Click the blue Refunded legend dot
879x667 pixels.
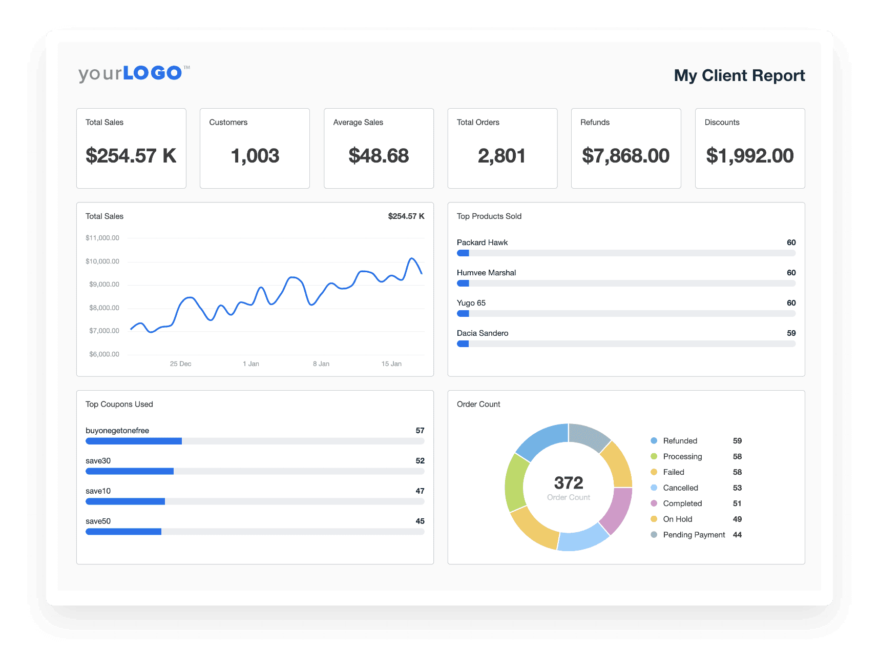point(654,441)
